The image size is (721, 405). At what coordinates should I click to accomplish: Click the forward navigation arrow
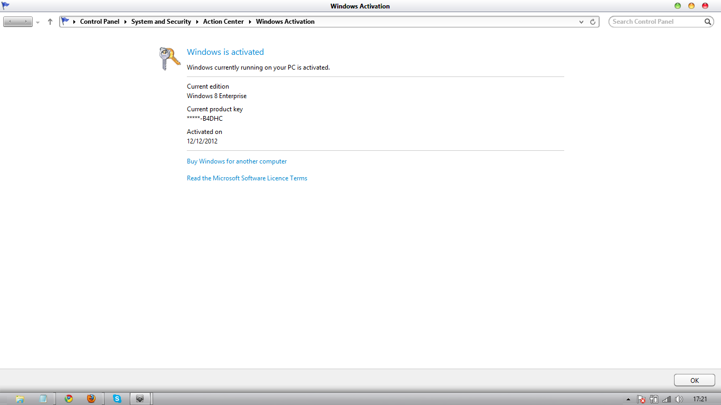pos(25,22)
